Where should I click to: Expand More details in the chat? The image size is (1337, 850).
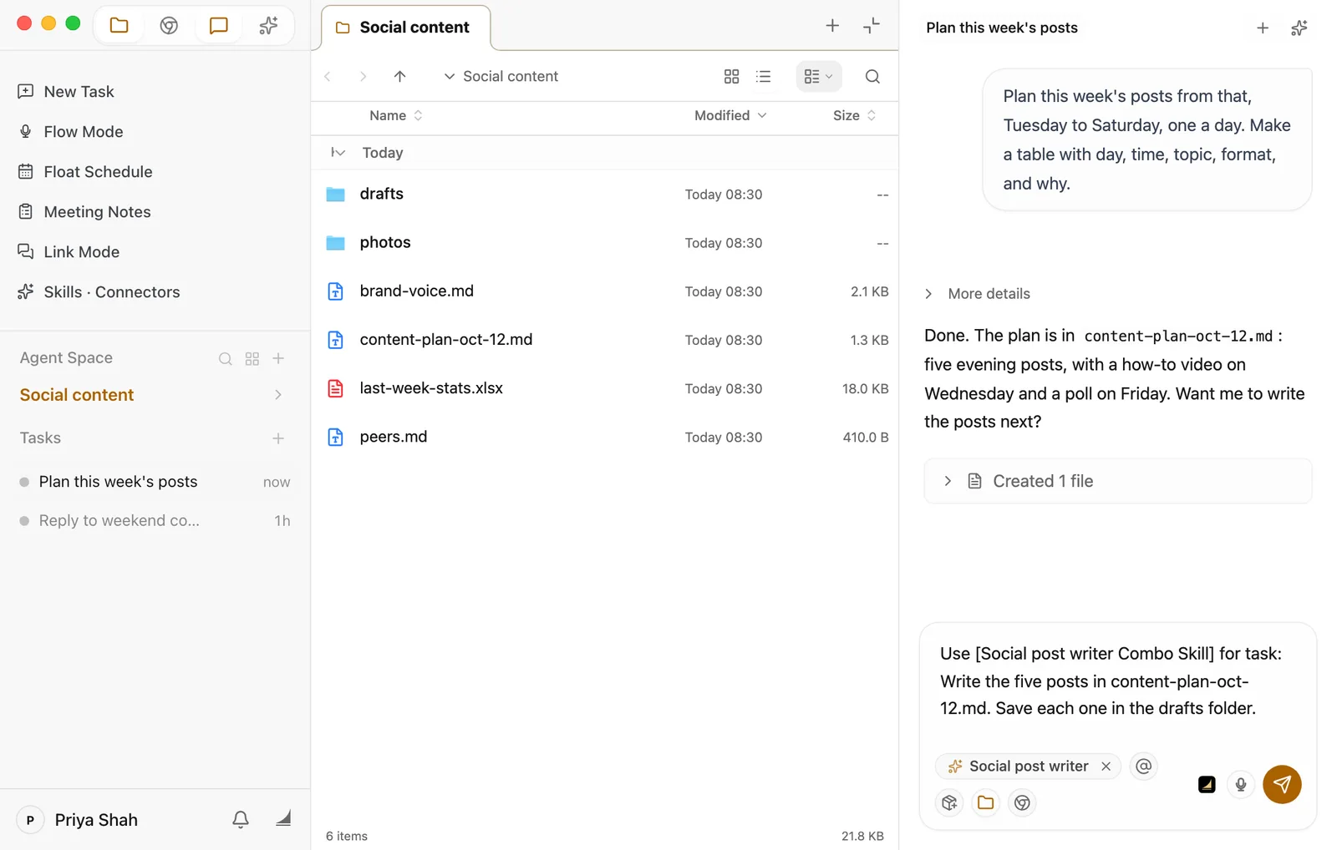click(978, 294)
